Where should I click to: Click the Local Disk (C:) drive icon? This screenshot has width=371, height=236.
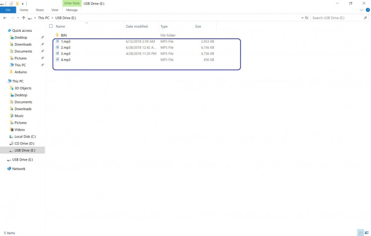tap(11, 137)
